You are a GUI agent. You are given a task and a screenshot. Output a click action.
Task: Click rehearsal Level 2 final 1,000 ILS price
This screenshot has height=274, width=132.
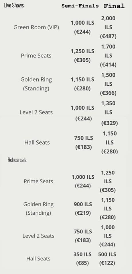point(108,231)
